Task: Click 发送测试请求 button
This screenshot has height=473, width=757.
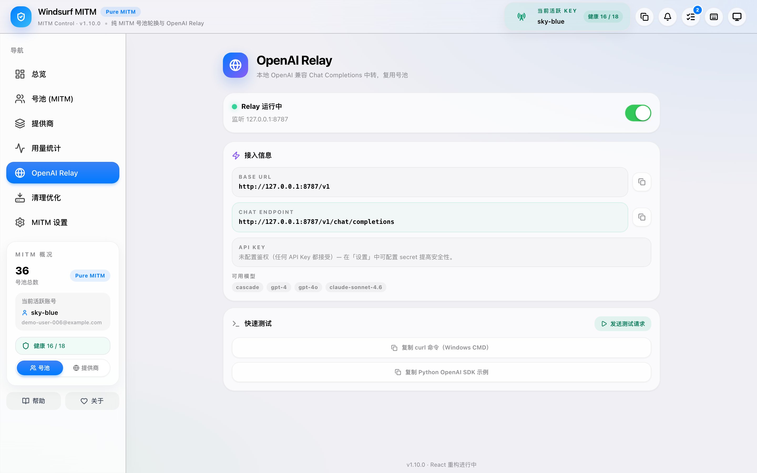Action: tap(623, 324)
